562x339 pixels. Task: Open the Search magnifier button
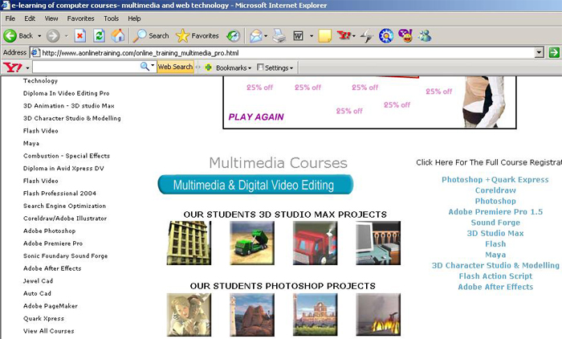click(x=151, y=36)
